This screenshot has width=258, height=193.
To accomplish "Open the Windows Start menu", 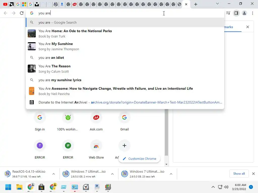I will pos(8,187).
